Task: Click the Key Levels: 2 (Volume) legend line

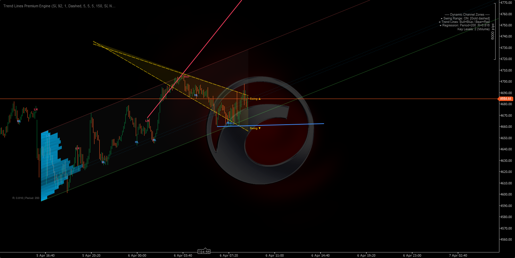Action: [473, 29]
